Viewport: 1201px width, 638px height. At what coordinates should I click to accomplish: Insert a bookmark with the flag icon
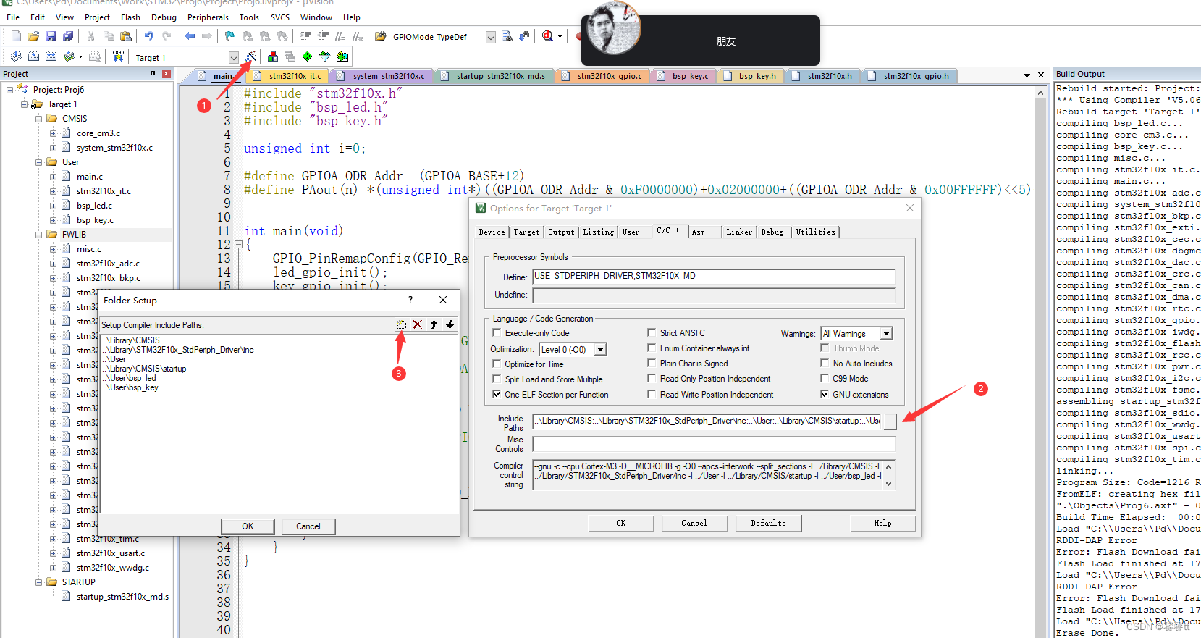(x=229, y=36)
